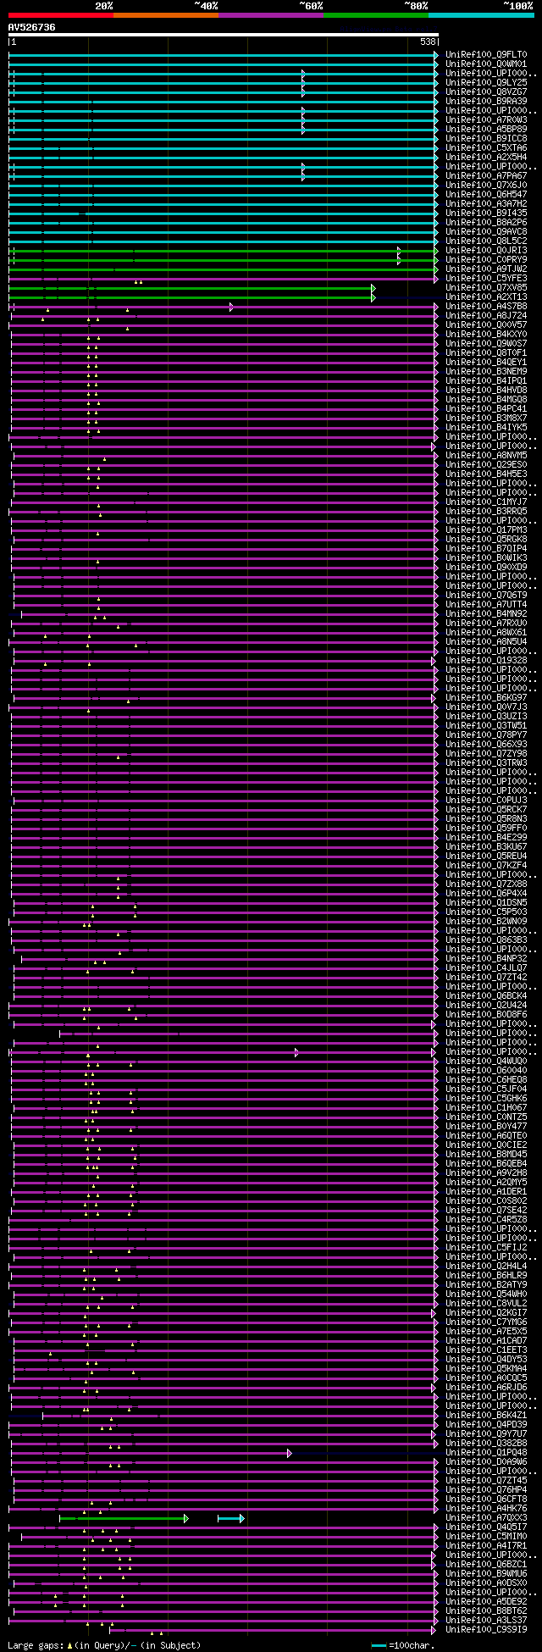542x1652 pixels.
Task: Open the UniRef100_Q0WM01 hit label
Action: [486, 64]
